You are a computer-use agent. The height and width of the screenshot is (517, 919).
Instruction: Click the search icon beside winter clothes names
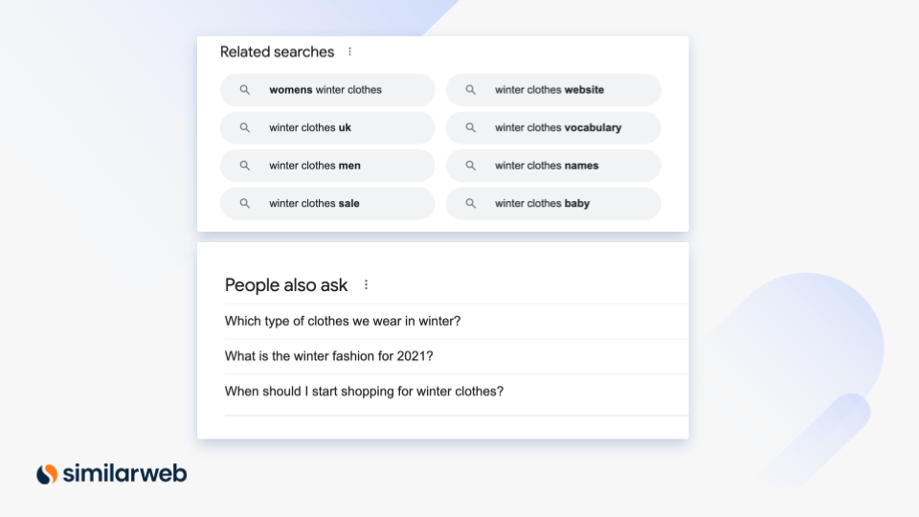(470, 166)
